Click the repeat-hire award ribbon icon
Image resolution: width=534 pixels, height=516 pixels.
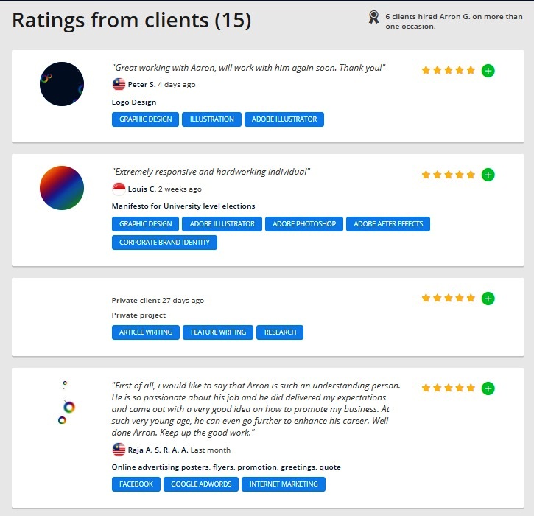click(374, 17)
